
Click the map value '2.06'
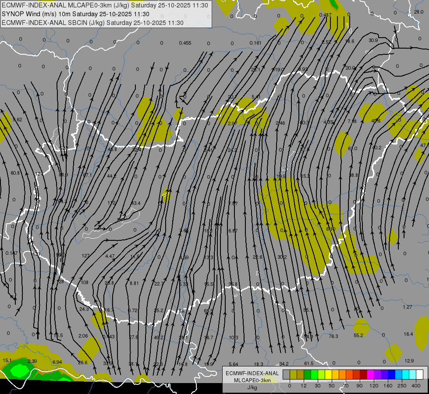[x=83, y=336]
